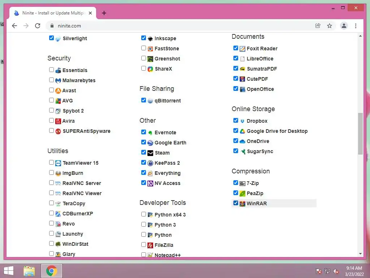Viewport: 370px width, 278px height.
Task: Click the WinDirStat tree icon
Action: point(58,244)
